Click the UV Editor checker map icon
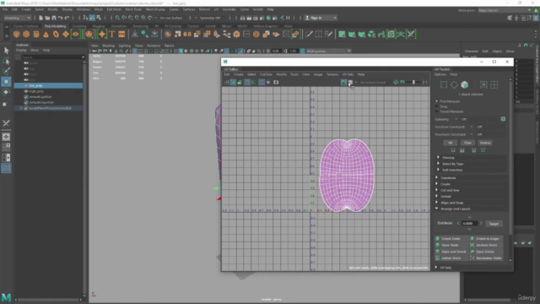Image resolution: width=540 pixels, height=304 pixels. pyautogui.click(x=350, y=83)
